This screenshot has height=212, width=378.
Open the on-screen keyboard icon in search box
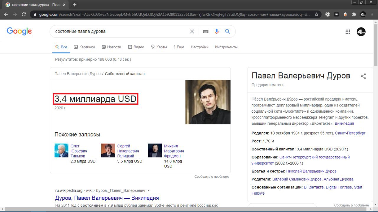pyautogui.click(x=206, y=32)
